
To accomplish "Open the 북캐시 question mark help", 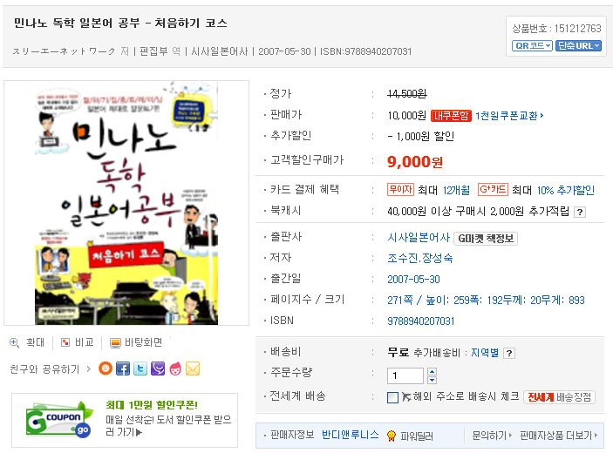I will [580, 212].
